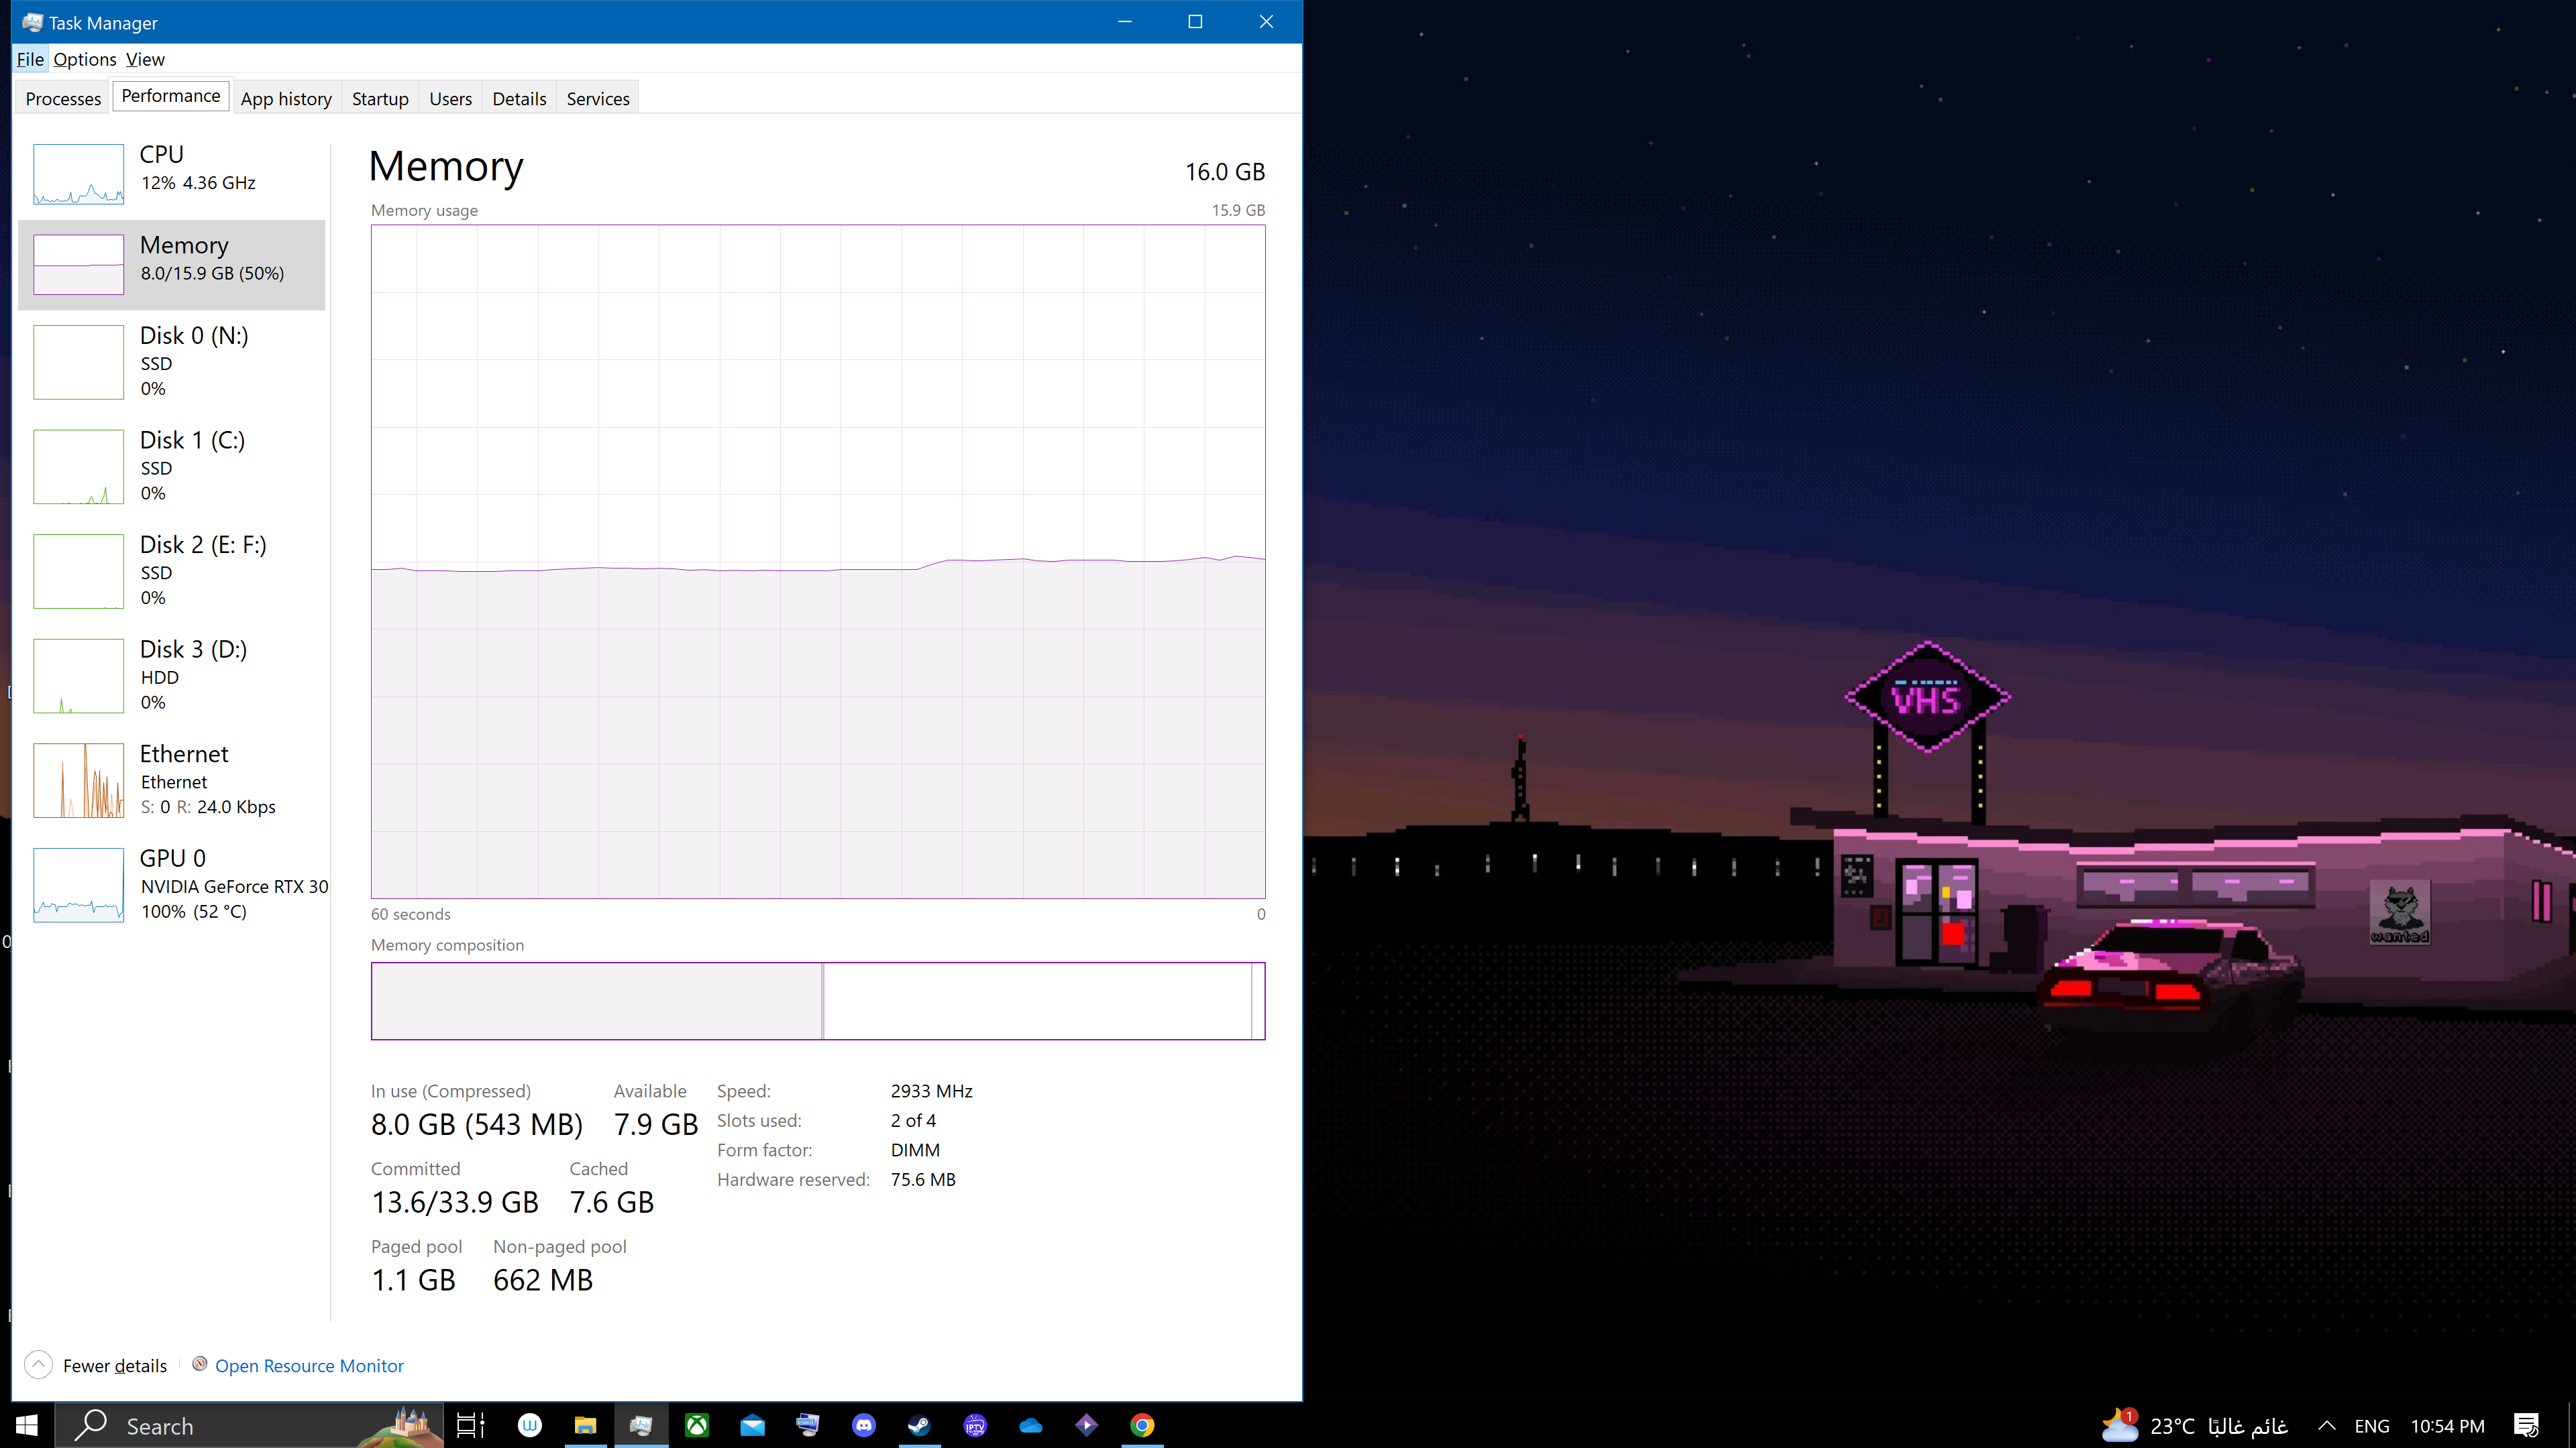The height and width of the screenshot is (1448, 2576).
Task: Open the View menu
Action: coord(145,59)
